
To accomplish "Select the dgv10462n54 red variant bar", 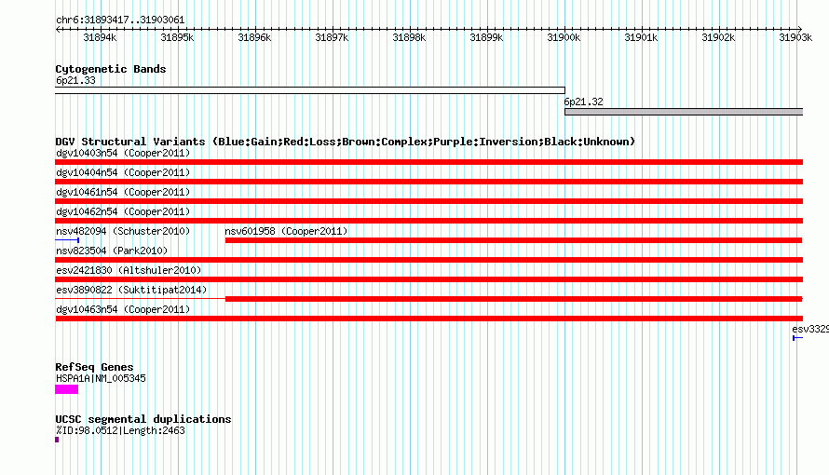I will click(428, 221).
